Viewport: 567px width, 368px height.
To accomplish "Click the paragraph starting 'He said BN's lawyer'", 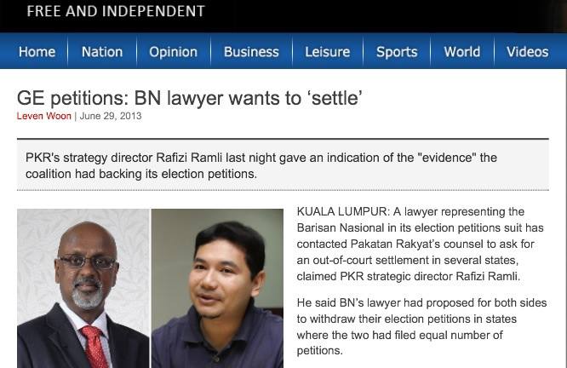I will point(421,327).
